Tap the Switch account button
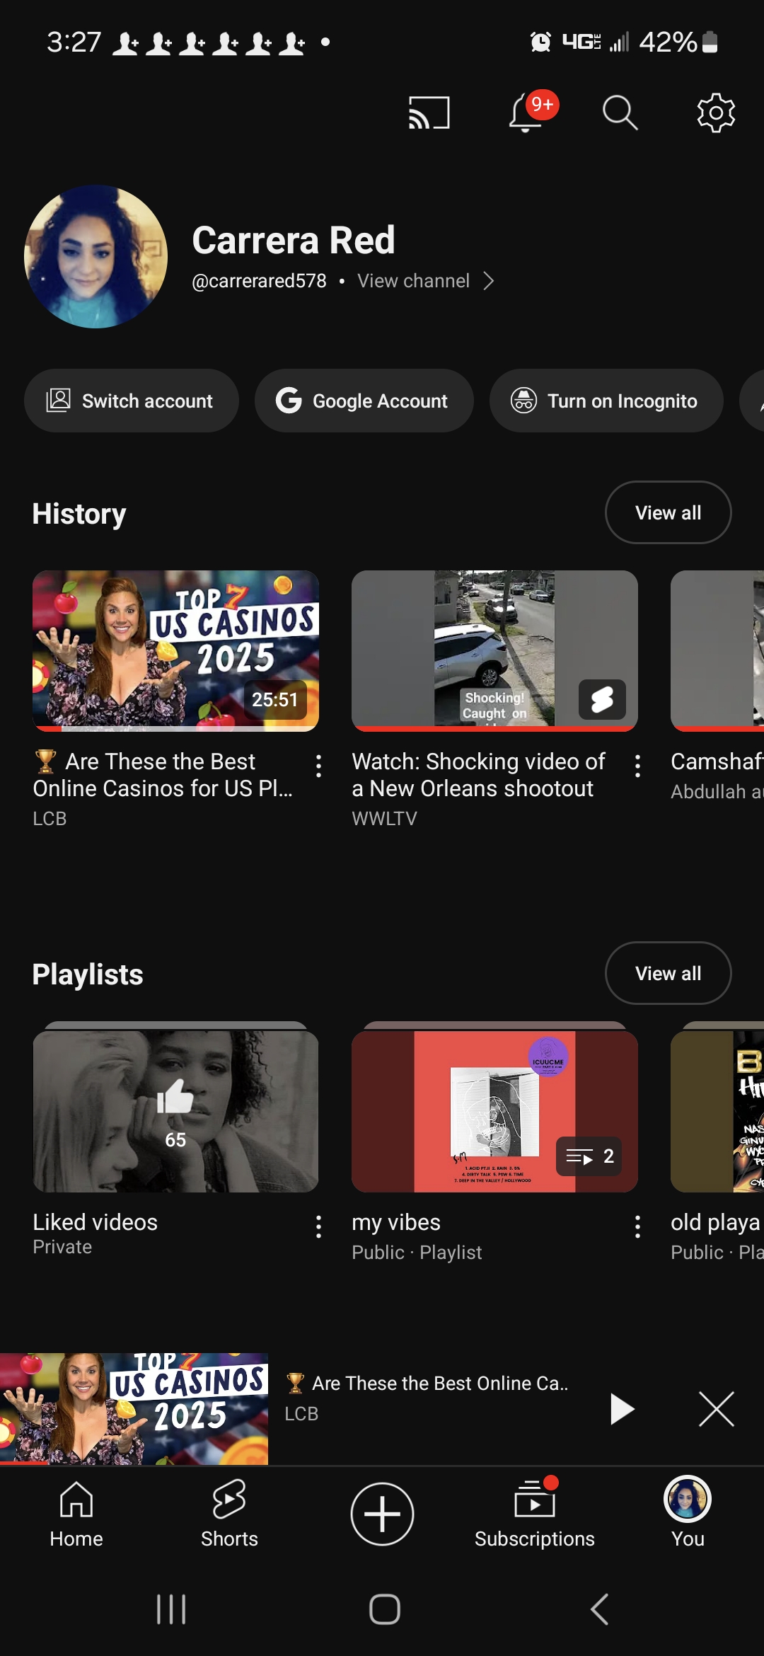The image size is (764, 1656). point(132,401)
